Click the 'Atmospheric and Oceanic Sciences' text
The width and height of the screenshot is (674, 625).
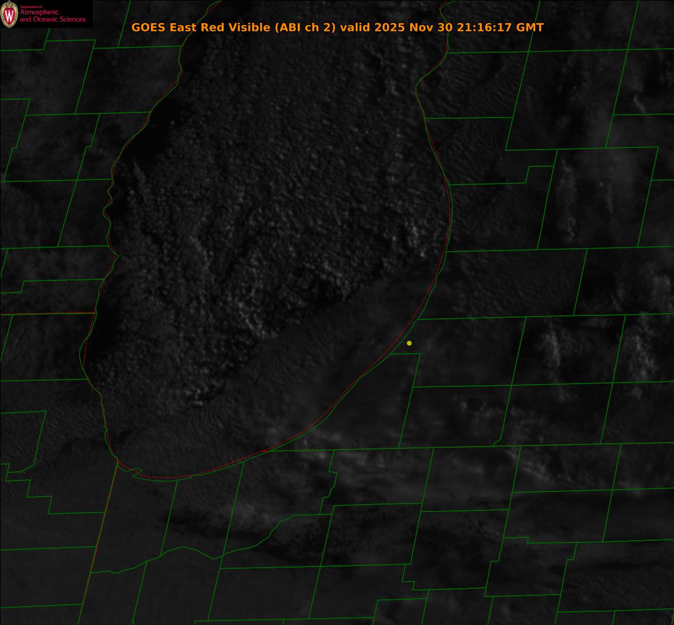coord(52,16)
